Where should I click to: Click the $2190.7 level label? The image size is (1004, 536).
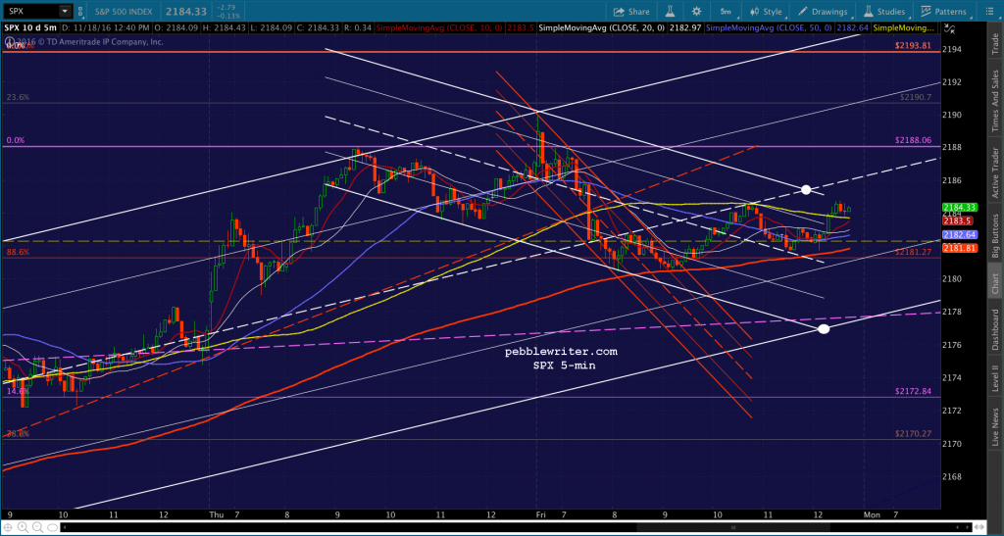918,97
